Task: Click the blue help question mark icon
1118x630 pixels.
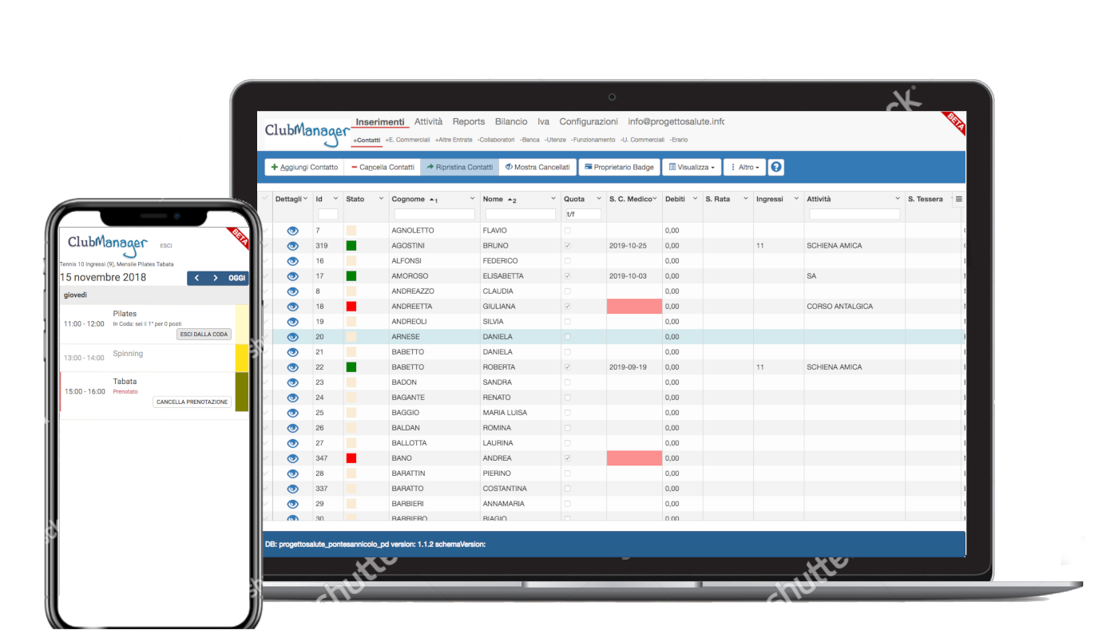Action: [775, 168]
